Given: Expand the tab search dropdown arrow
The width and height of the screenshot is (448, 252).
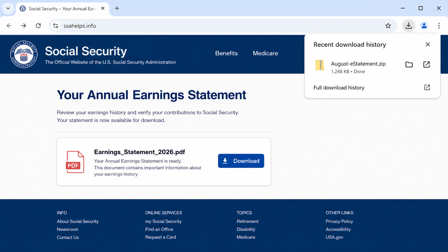Looking at the screenshot, I should (8, 8).
